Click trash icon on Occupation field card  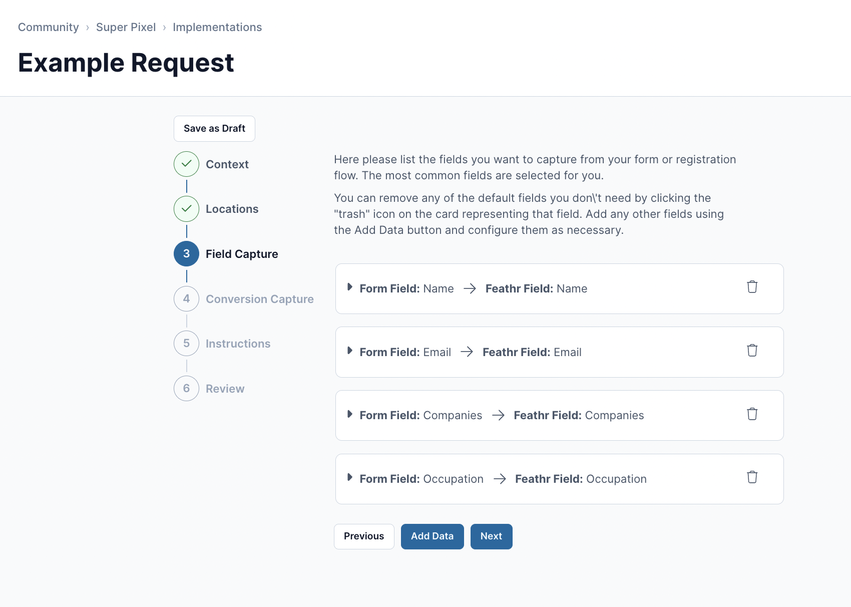(752, 477)
